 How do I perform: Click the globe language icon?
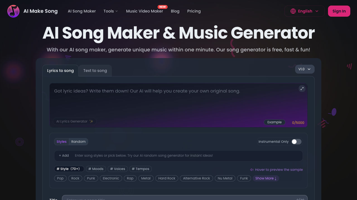click(x=293, y=11)
